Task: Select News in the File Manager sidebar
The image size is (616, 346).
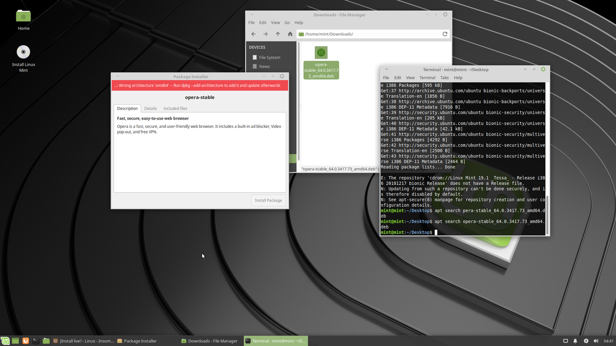Action: point(264,67)
